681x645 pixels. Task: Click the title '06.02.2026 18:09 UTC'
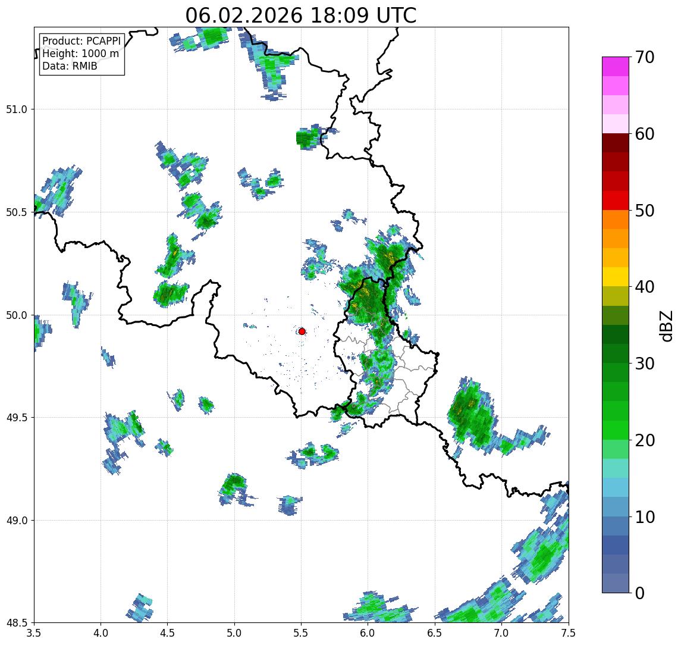[x=301, y=15]
